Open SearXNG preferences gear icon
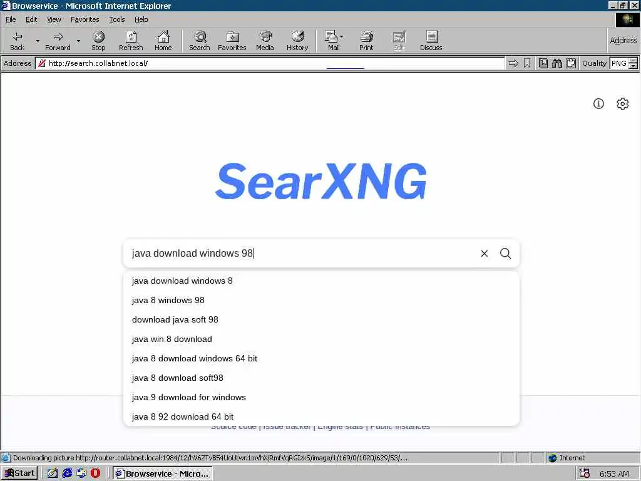641x481 pixels. click(623, 104)
